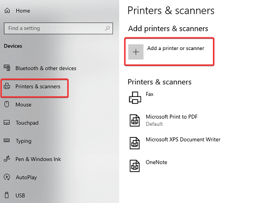Open the Typing settings page
Screen dimensions: 263x203
[23, 141]
